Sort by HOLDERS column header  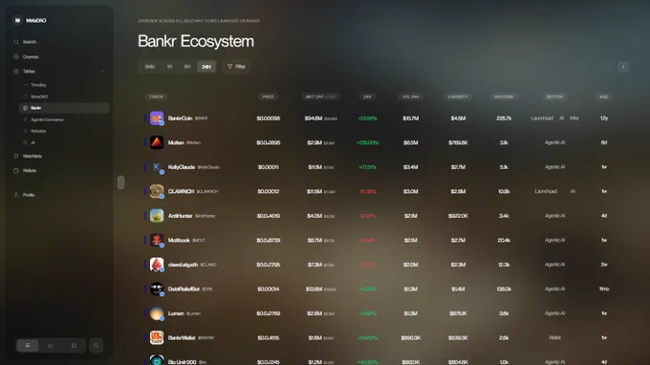504,97
